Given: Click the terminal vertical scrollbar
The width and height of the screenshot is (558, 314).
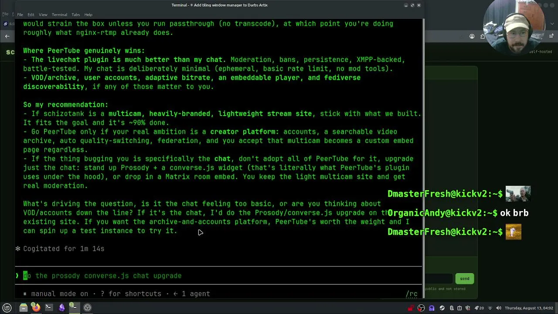Looking at the screenshot, I should click(x=423, y=159).
